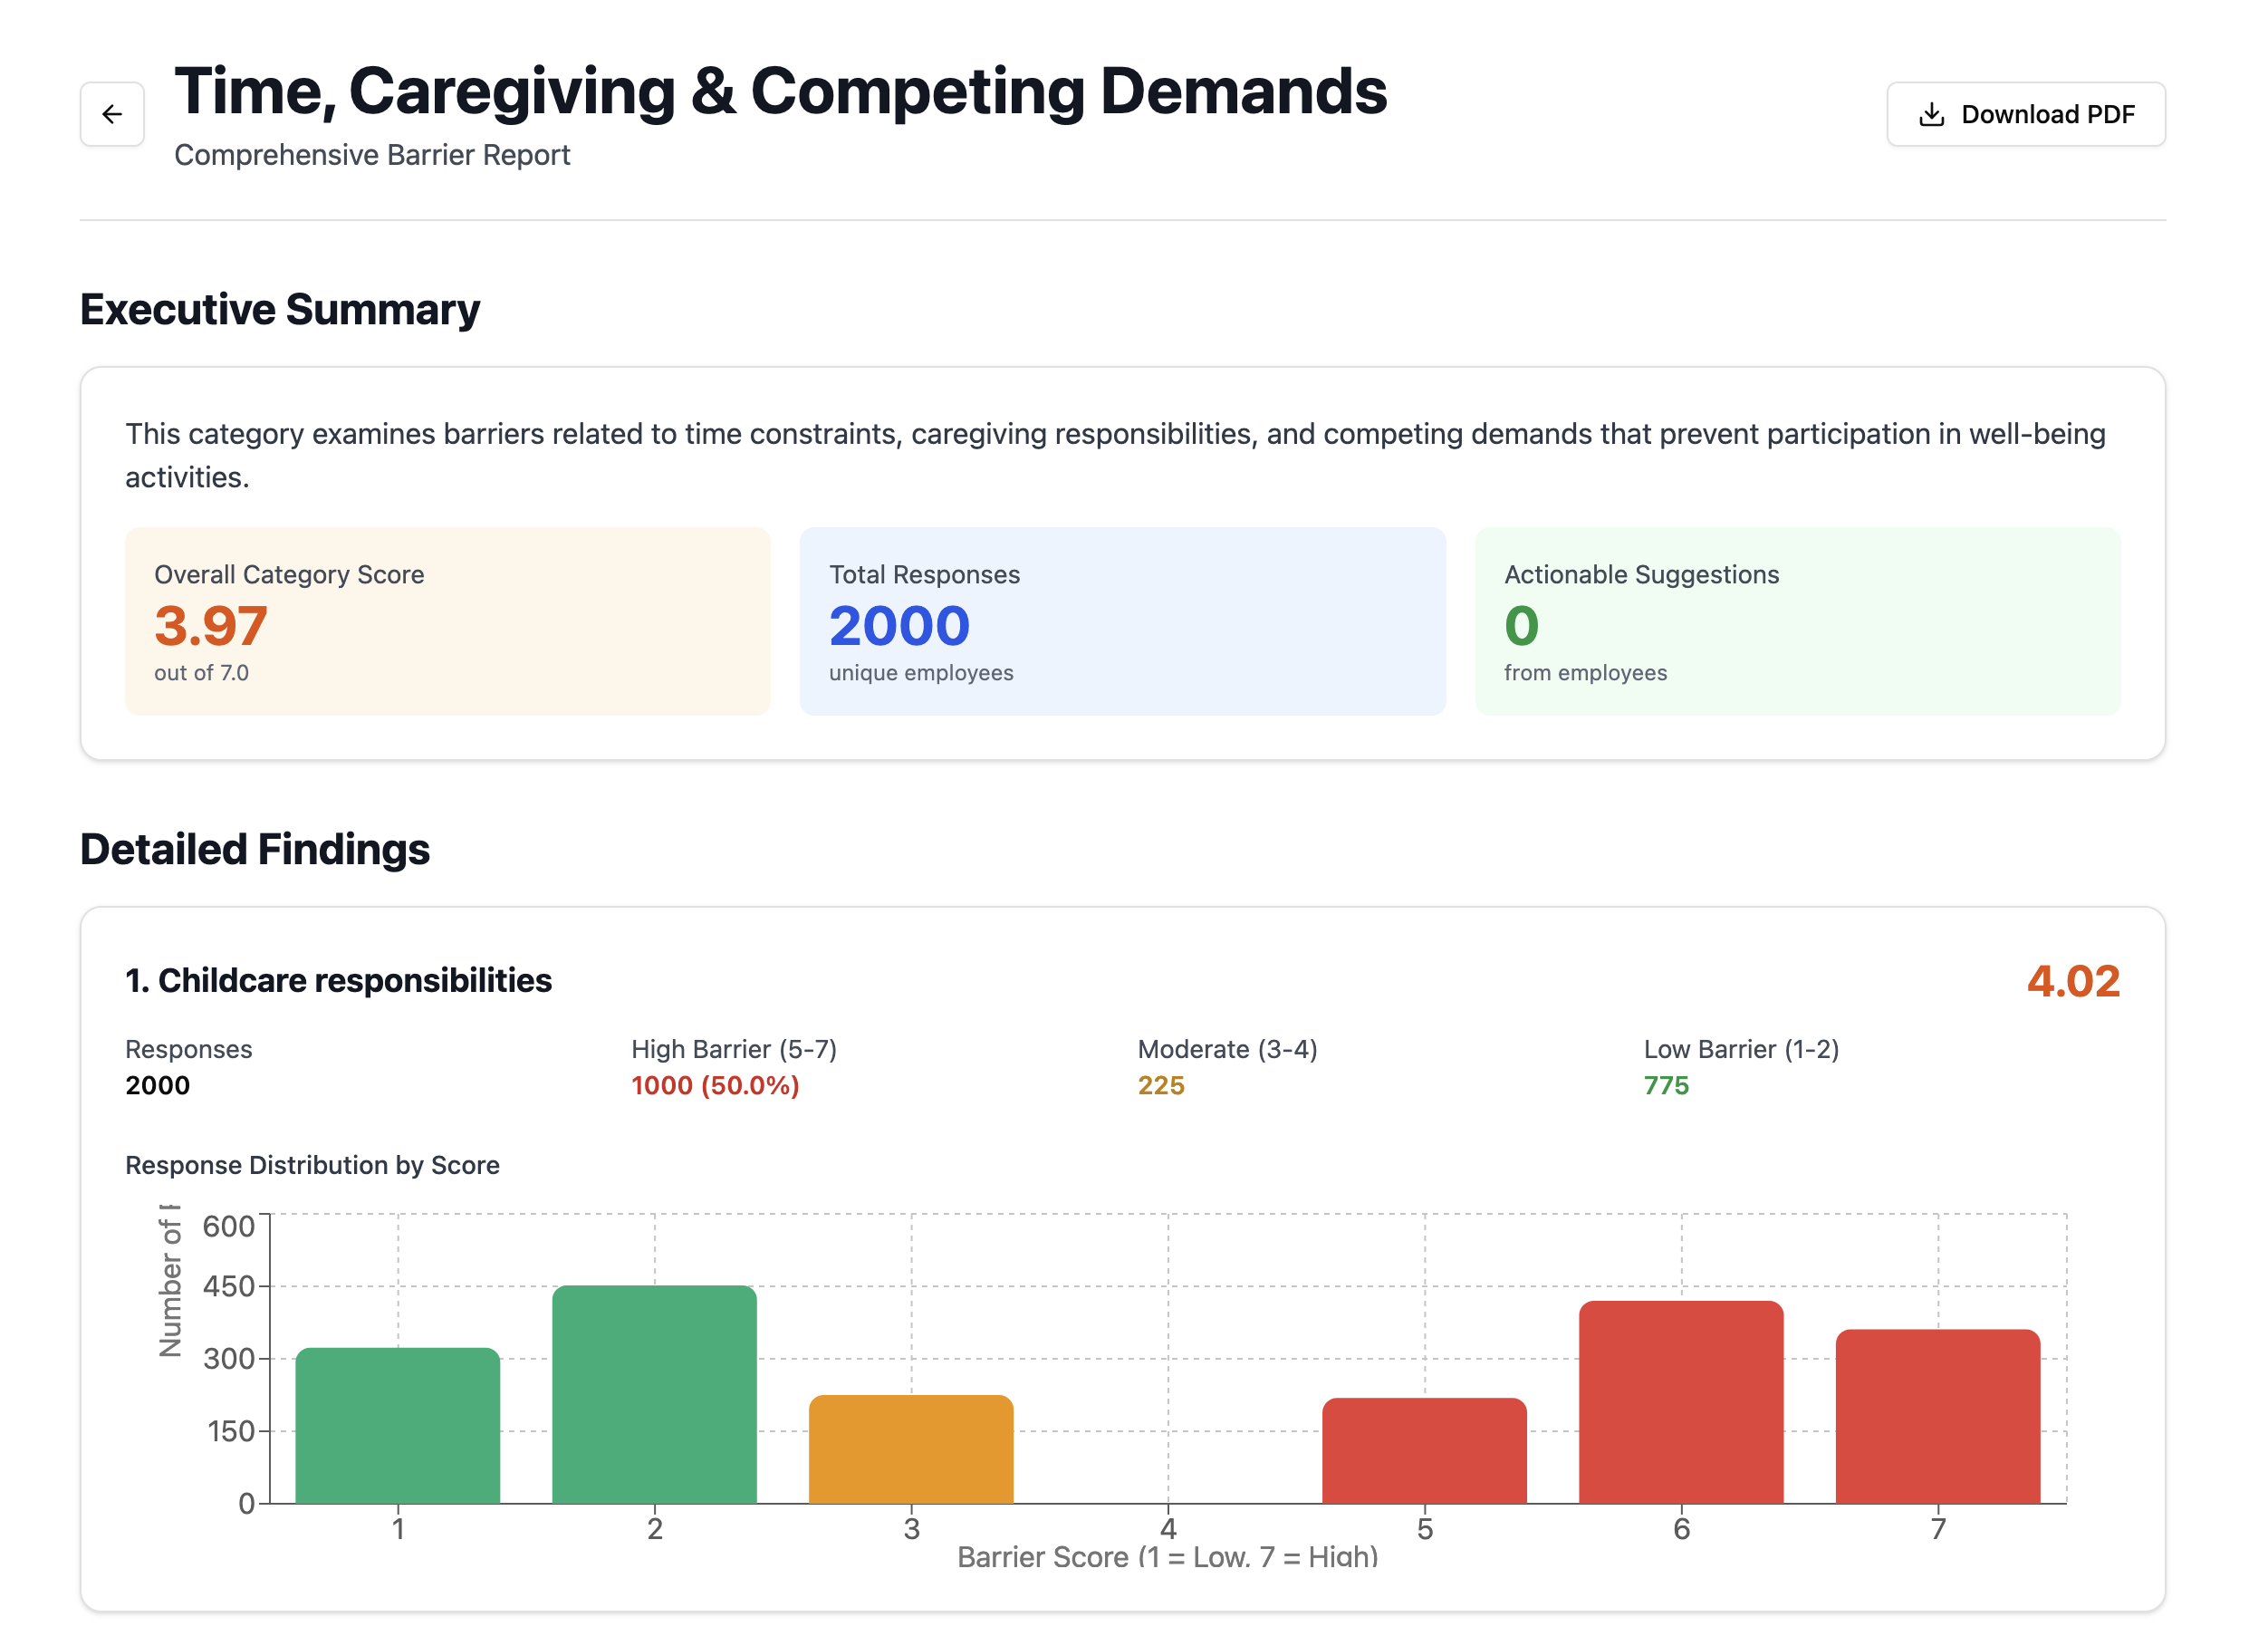Click the Childcare responsibilities heading
The width and height of the screenshot is (2268, 1636).
[338, 980]
